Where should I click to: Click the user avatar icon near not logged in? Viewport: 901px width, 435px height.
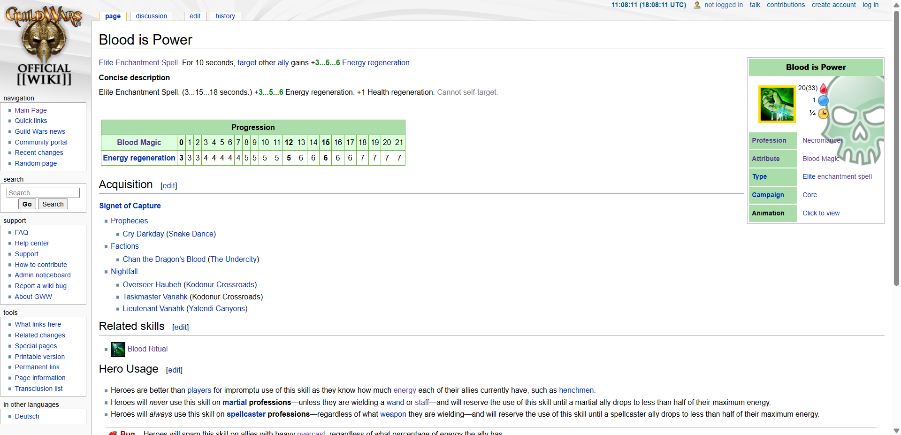[x=697, y=5]
